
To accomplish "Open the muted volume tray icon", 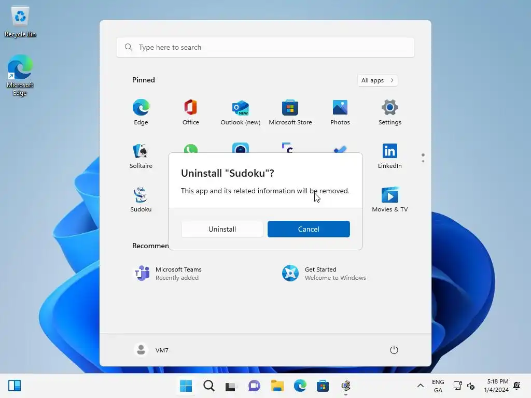I will click(x=471, y=386).
